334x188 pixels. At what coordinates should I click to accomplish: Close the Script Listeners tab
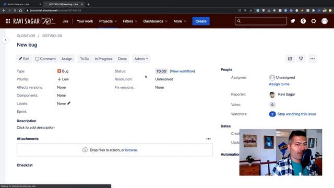point(40,4)
